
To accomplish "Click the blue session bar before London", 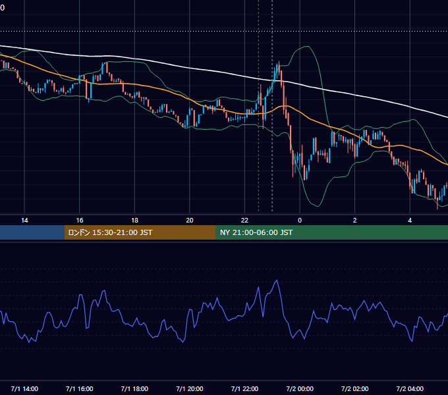I will (x=32, y=232).
